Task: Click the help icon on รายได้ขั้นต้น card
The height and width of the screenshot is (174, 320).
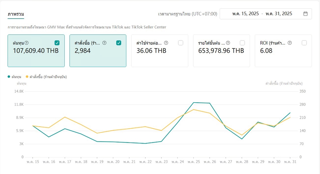Action: [x=228, y=43]
